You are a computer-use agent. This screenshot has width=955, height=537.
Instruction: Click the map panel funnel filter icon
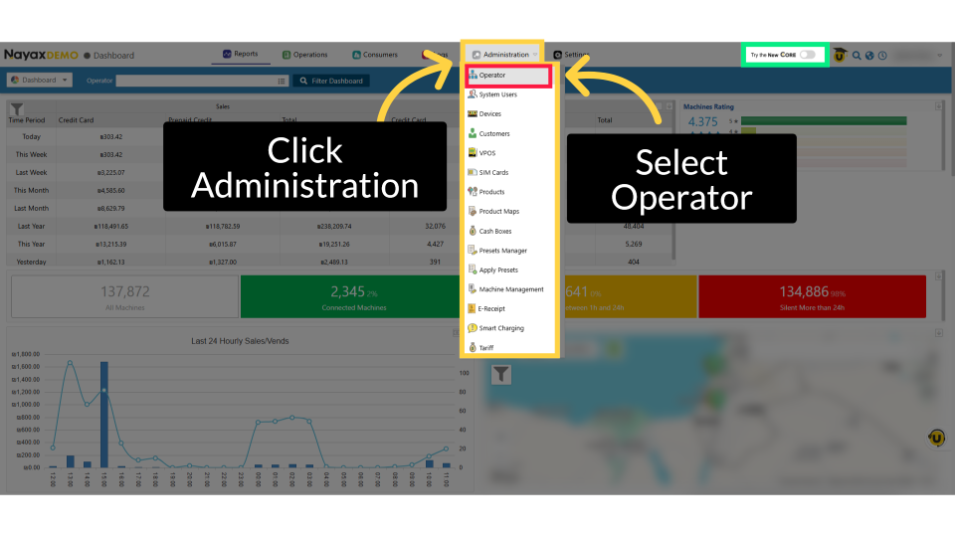500,374
